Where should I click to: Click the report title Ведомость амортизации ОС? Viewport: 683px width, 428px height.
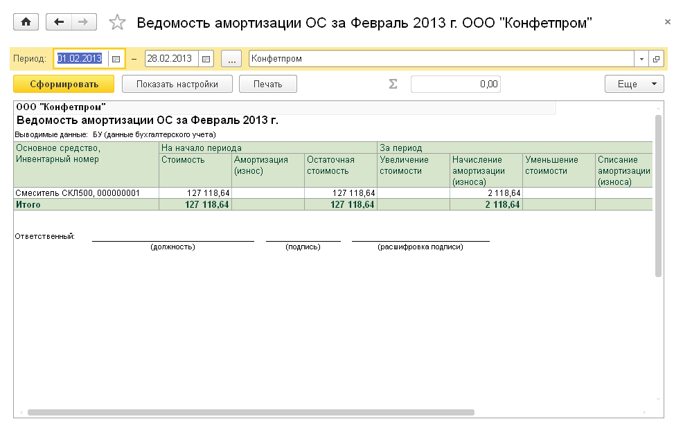pyautogui.click(x=148, y=121)
